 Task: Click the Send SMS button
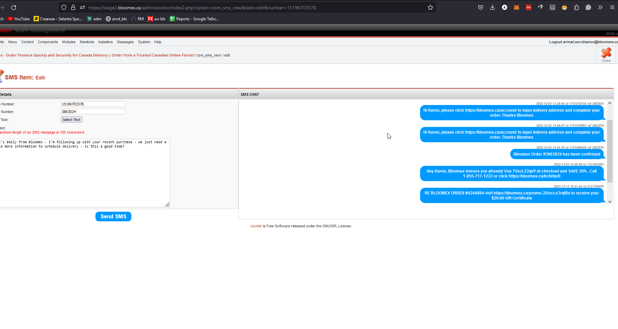pos(113,216)
